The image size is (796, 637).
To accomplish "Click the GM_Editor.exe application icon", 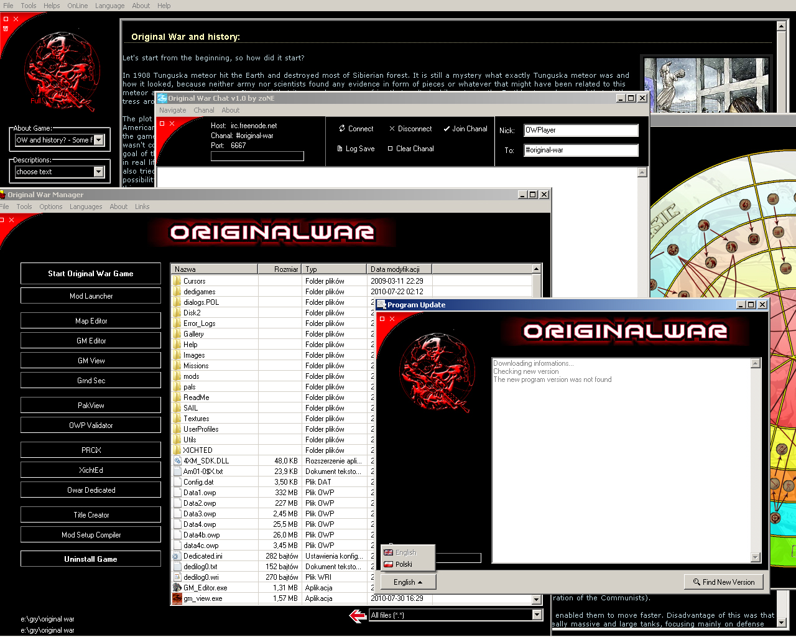I will pos(177,588).
